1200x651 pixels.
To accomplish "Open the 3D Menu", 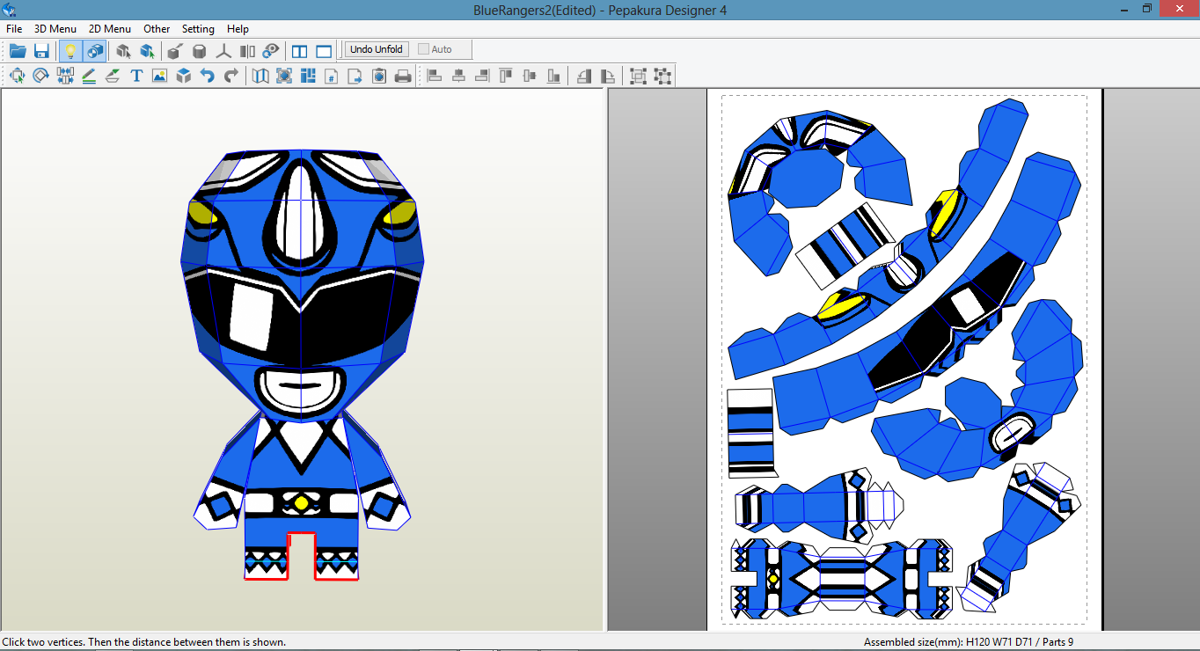I will point(55,28).
